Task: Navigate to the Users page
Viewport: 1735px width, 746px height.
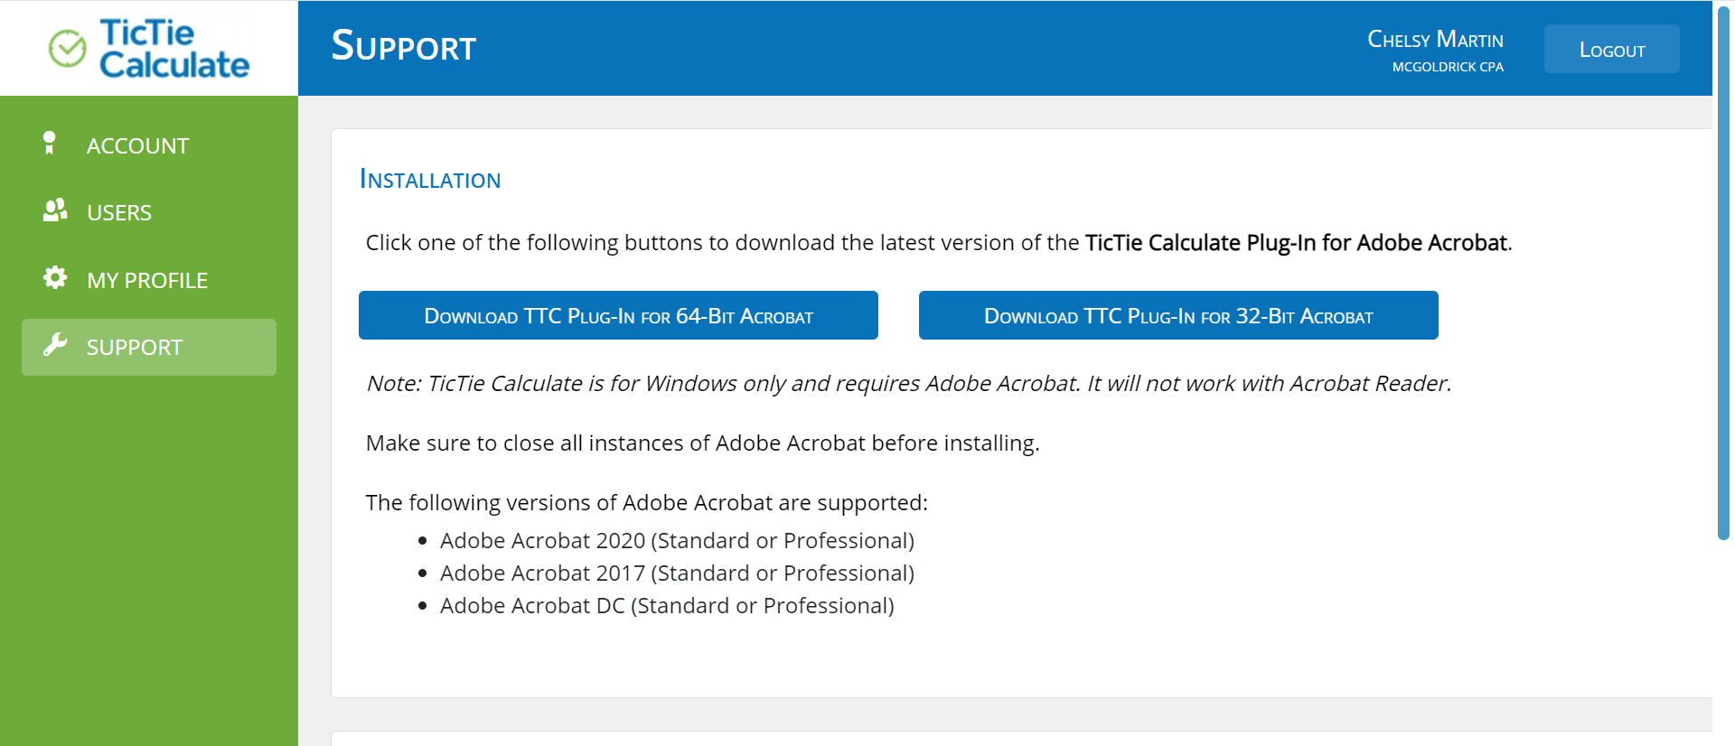Action: [118, 212]
